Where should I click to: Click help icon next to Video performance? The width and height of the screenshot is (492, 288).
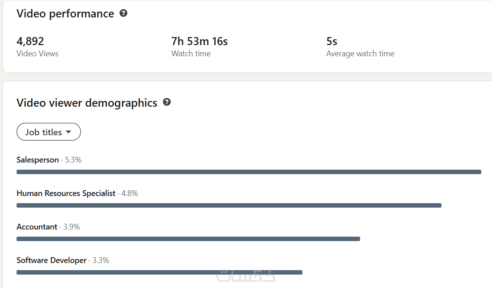(123, 13)
